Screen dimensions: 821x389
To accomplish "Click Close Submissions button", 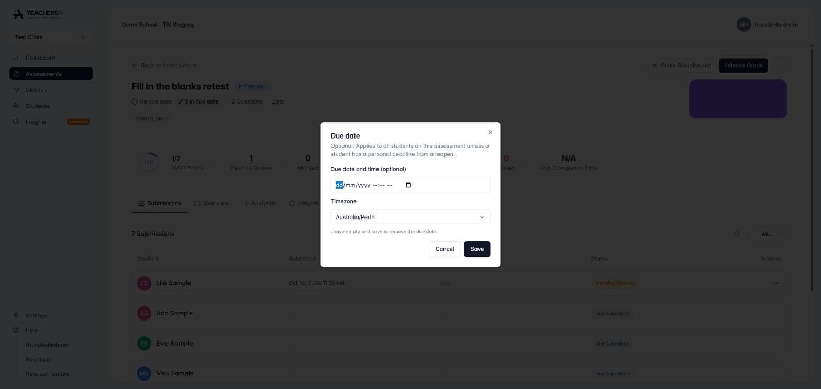I will pos(681,65).
